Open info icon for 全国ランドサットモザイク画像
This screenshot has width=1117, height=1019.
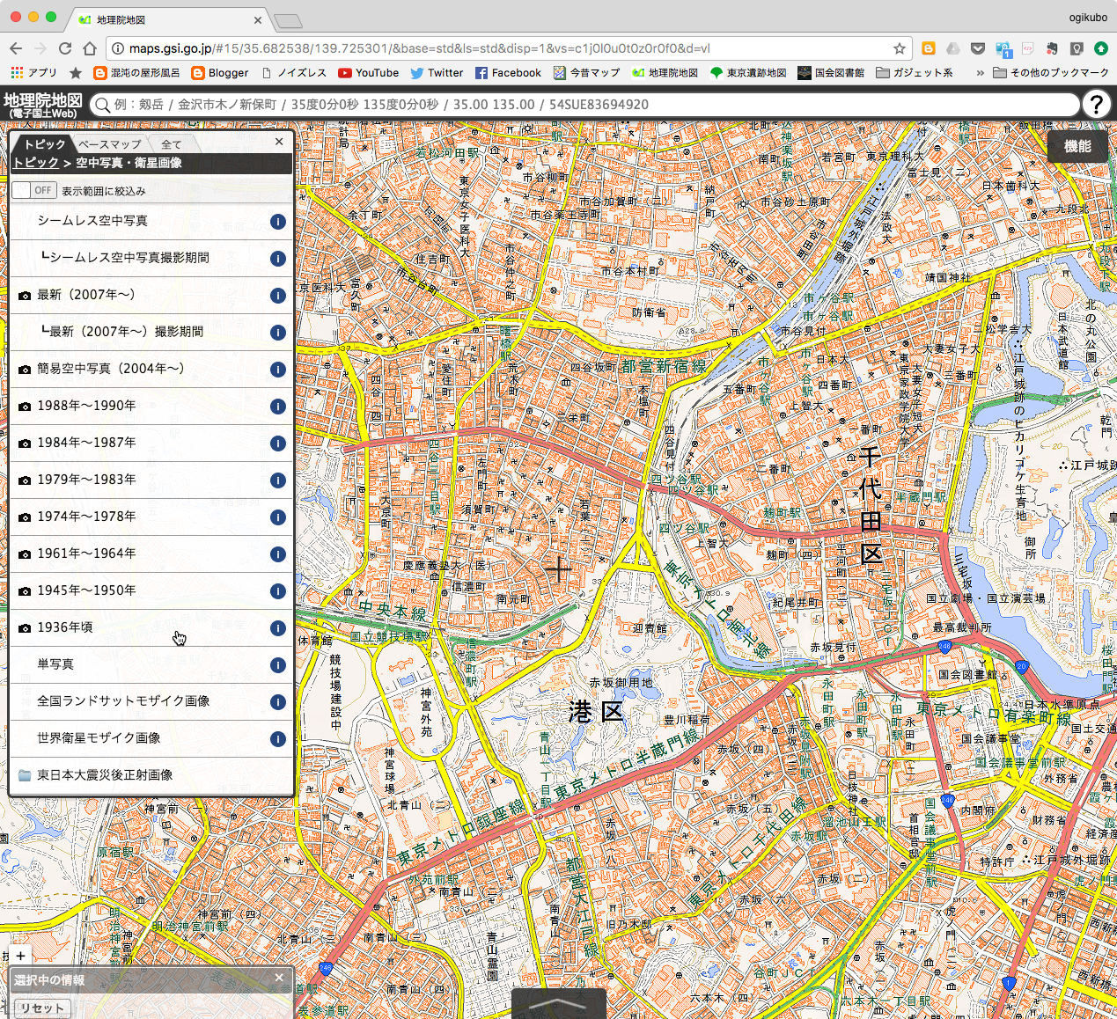[x=277, y=702]
